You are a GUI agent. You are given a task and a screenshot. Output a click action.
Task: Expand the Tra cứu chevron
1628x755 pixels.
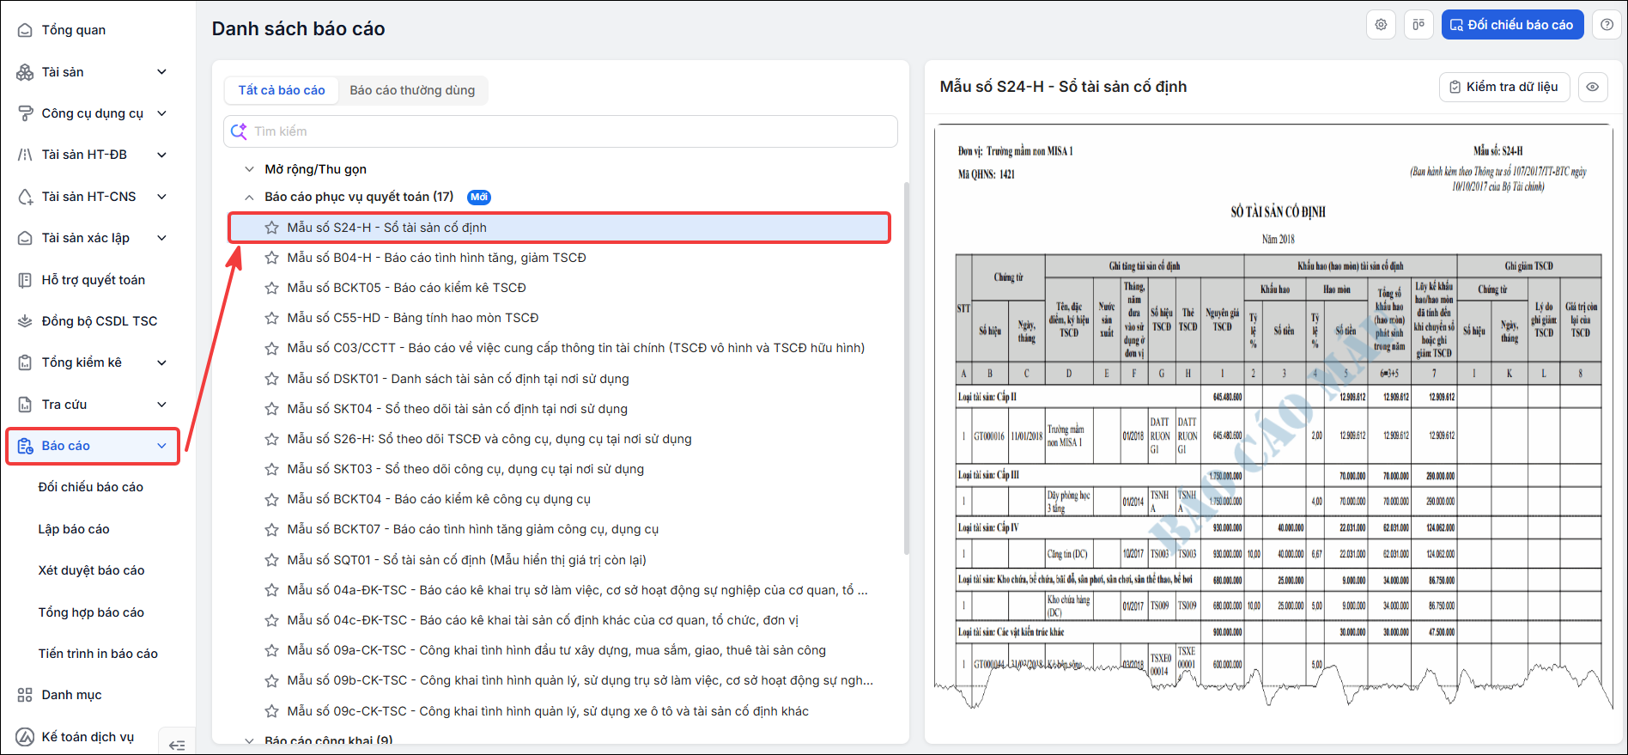click(161, 405)
